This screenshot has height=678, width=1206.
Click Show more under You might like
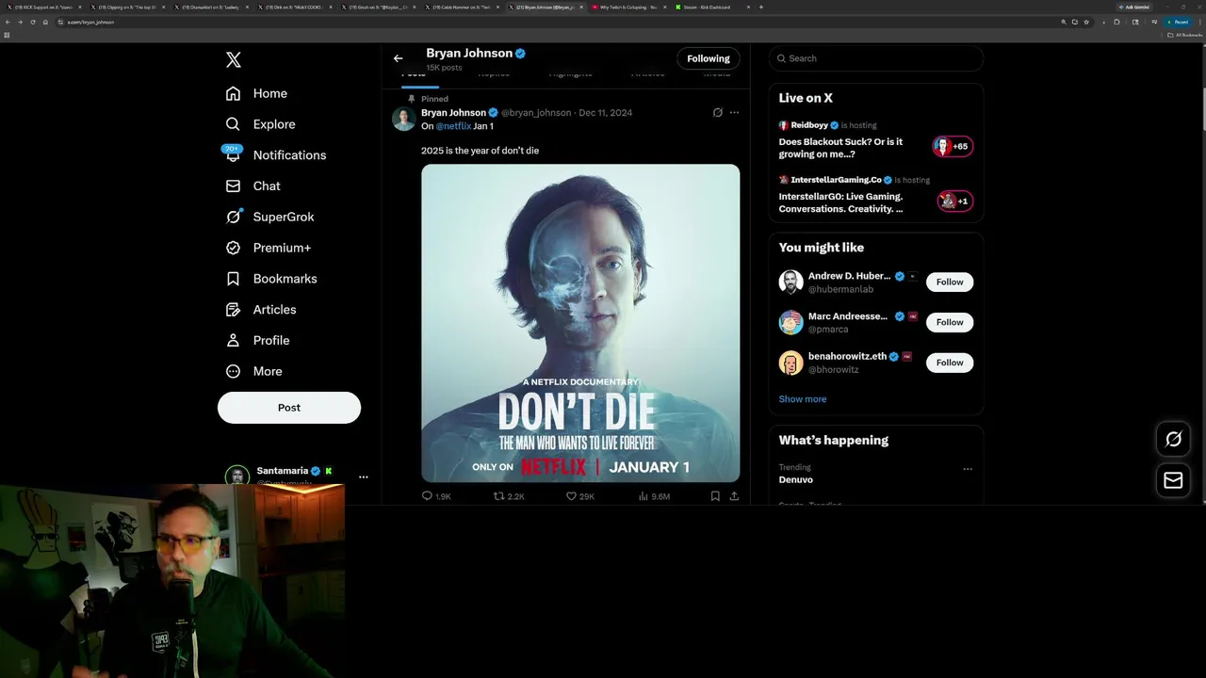tap(803, 399)
